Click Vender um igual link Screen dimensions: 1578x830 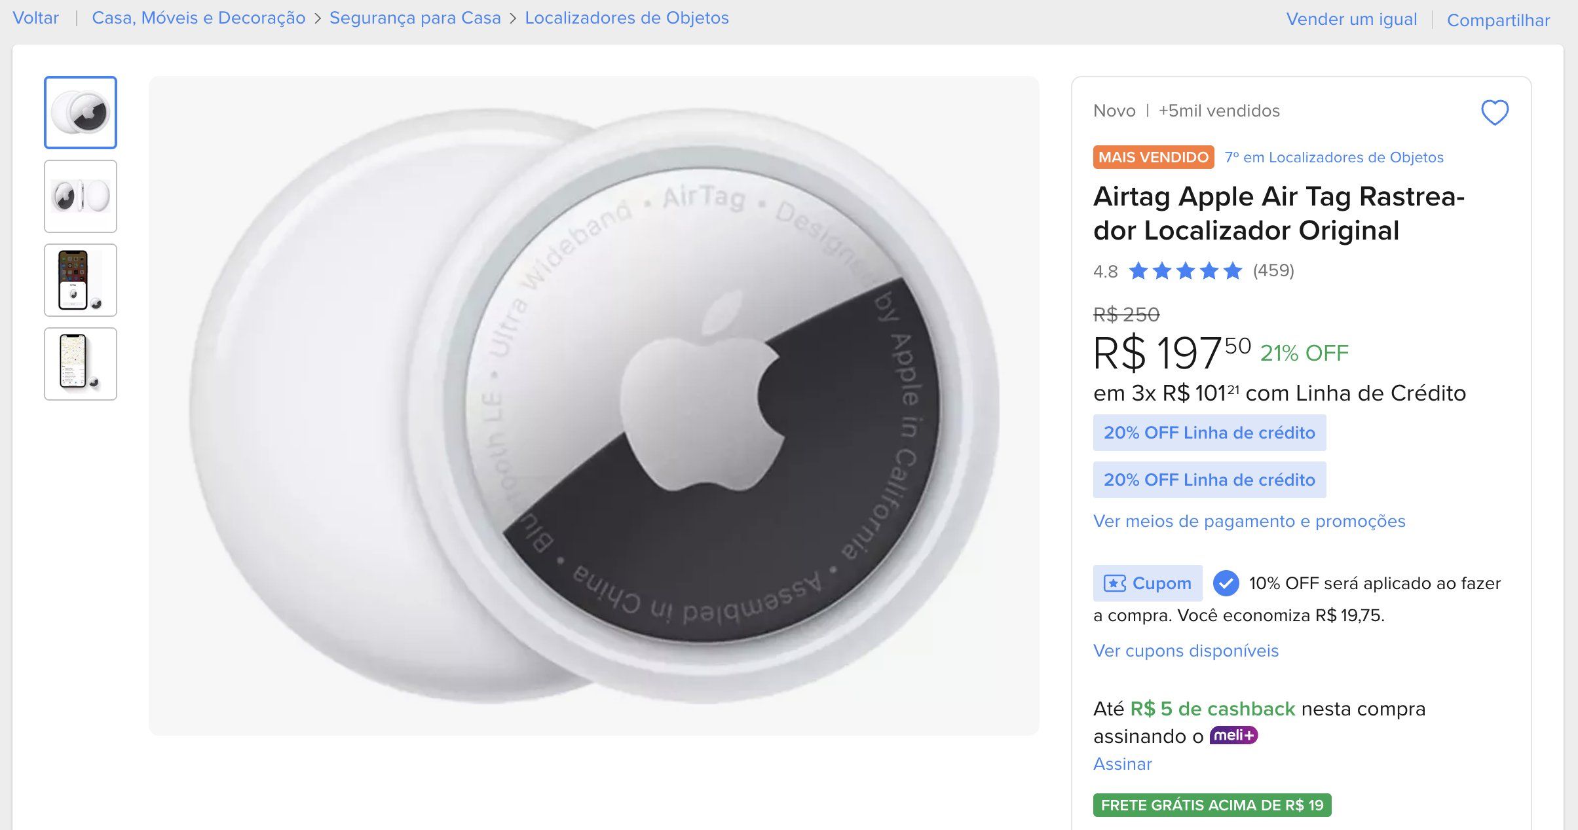pyautogui.click(x=1351, y=19)
